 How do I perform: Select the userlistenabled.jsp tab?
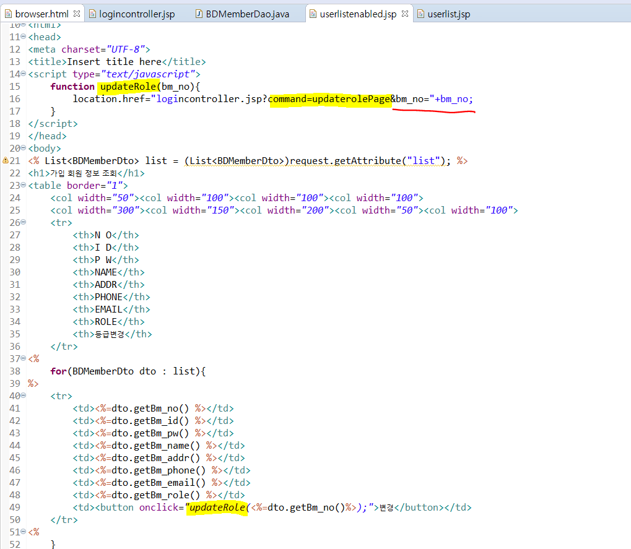tap(358, 14)
